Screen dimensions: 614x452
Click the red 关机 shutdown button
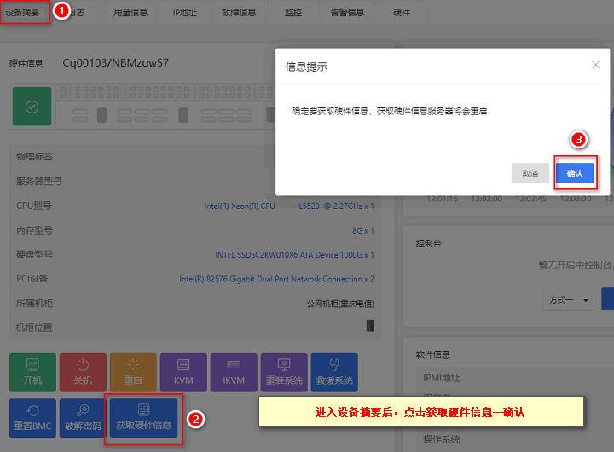click(x=83, y=372)
